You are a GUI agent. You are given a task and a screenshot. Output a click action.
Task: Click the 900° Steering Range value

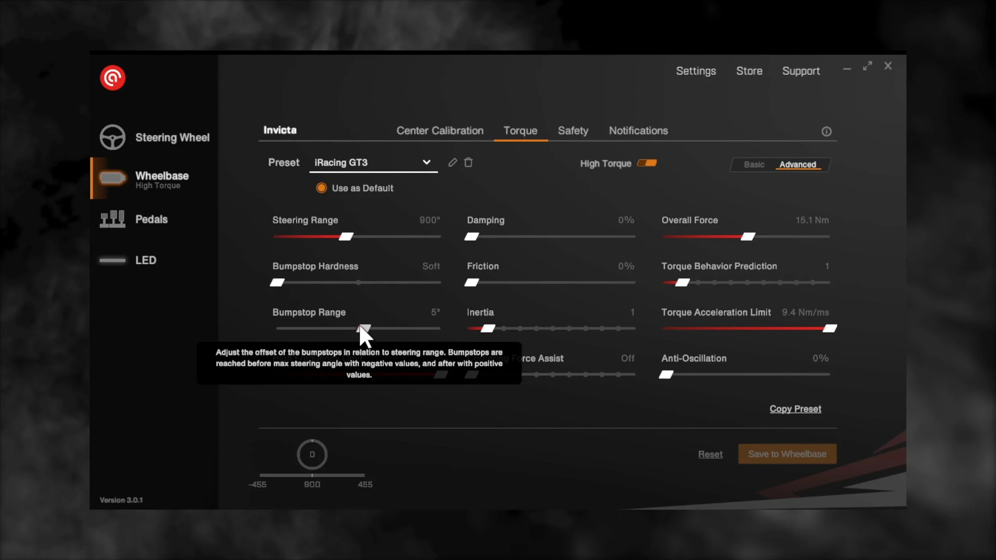(x=429, y=220)
